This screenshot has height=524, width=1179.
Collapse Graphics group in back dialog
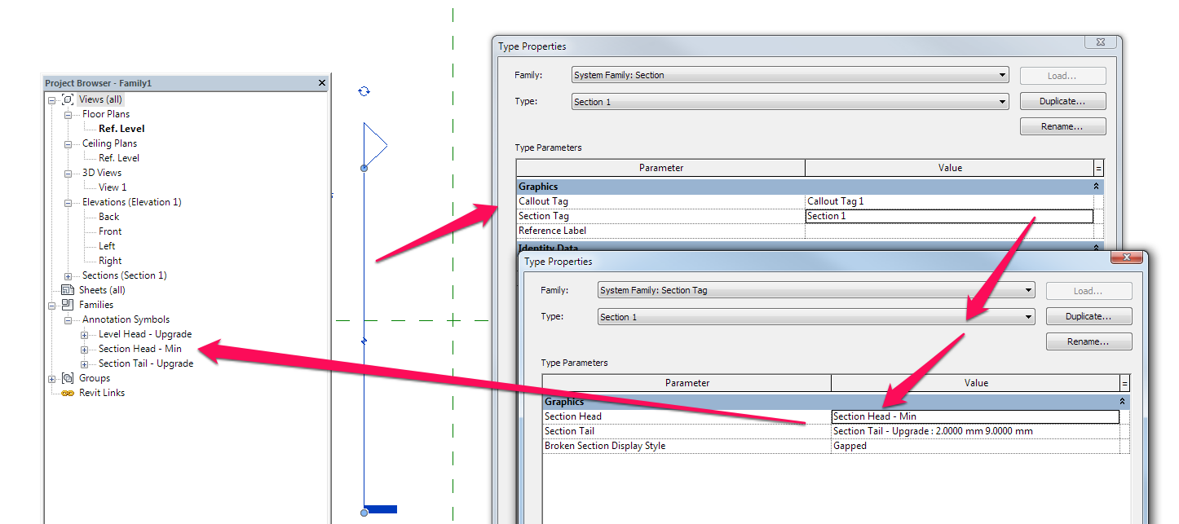1097,187
